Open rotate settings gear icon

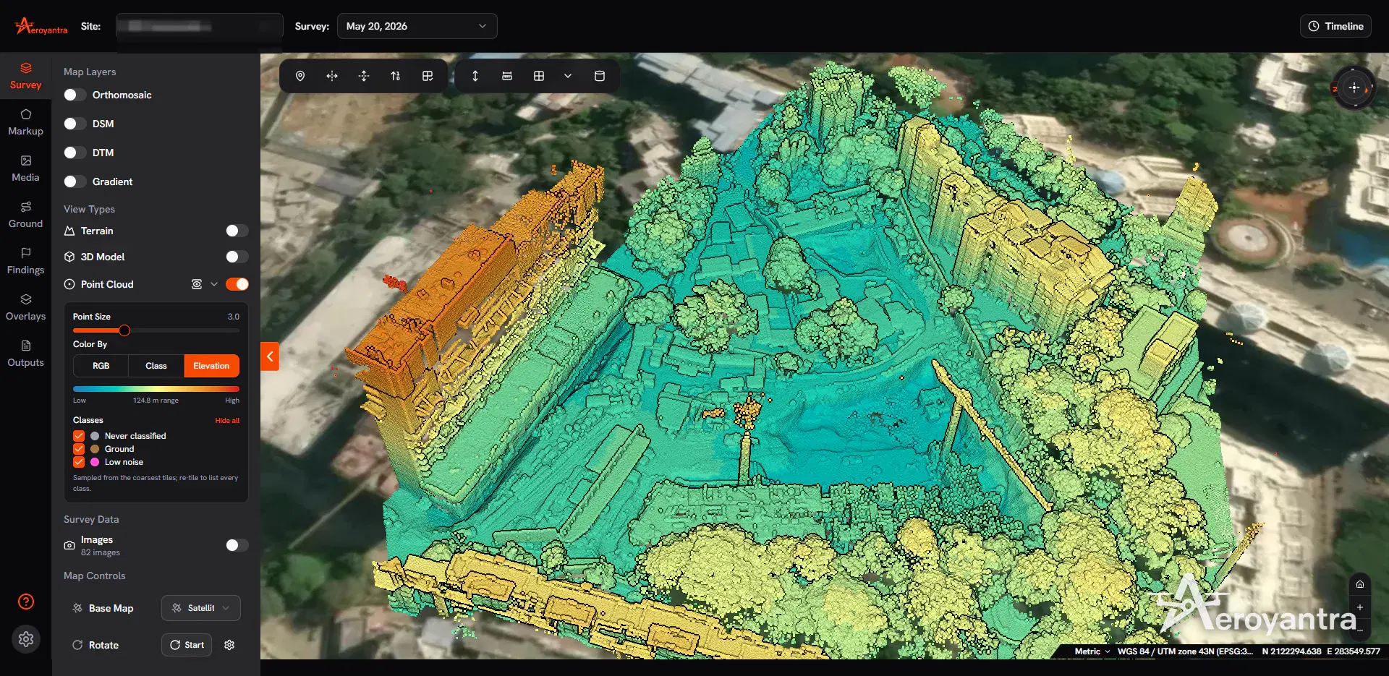[229, 645]
